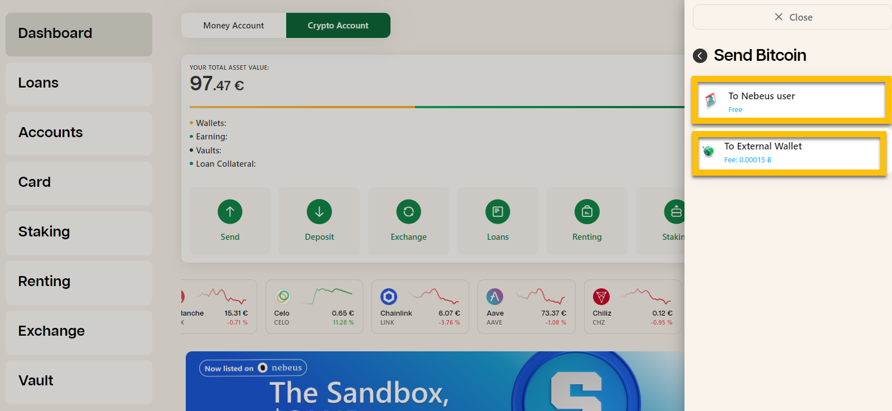Open Vault in the sidebar
This screenshot has height=411, width=892.
(x=79, y=381)
